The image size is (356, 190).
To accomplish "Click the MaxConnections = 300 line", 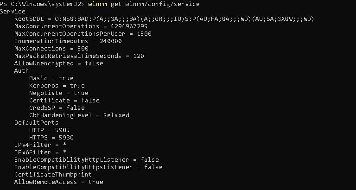I will pos(51,49).
